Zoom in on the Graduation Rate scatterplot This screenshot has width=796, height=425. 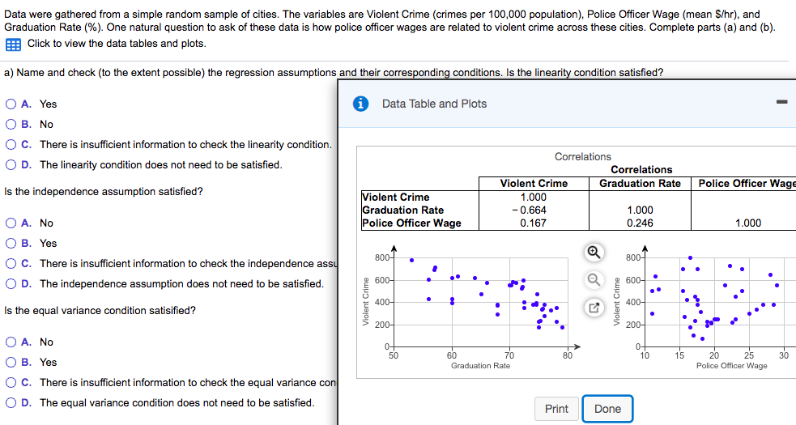coord(594,252)
